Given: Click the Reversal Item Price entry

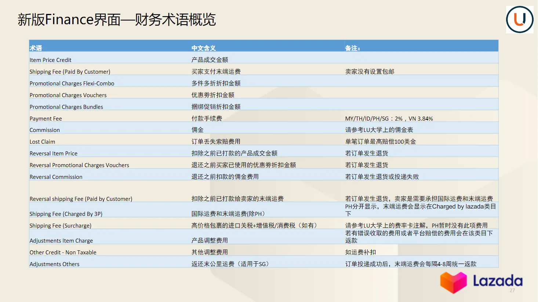Looking at the screenshot, I should point(54,153).
